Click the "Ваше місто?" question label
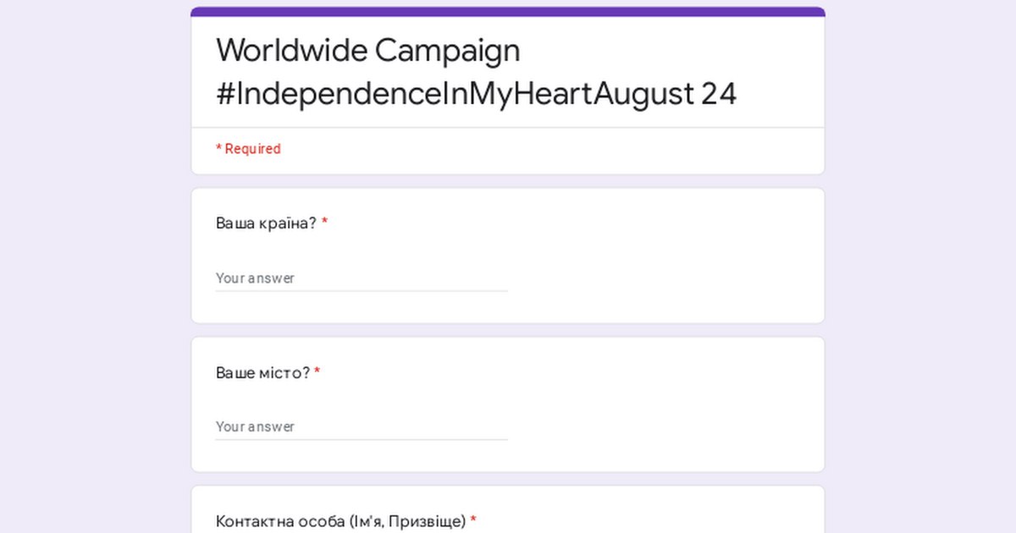1016x533 pixels. pos(262,372)
